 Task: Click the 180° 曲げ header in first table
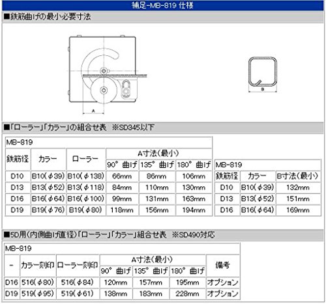pyautogui.click(x=194, y=165)
